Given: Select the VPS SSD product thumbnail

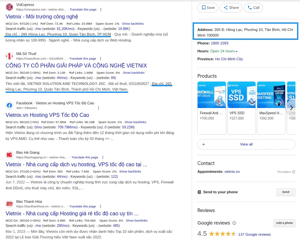Looking at the screenshot, I should coord(241,94).
